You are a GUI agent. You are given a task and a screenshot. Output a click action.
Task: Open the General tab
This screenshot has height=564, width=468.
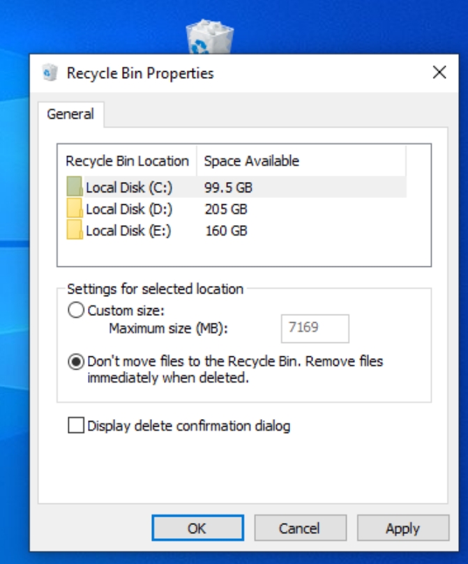click(71, 114)
